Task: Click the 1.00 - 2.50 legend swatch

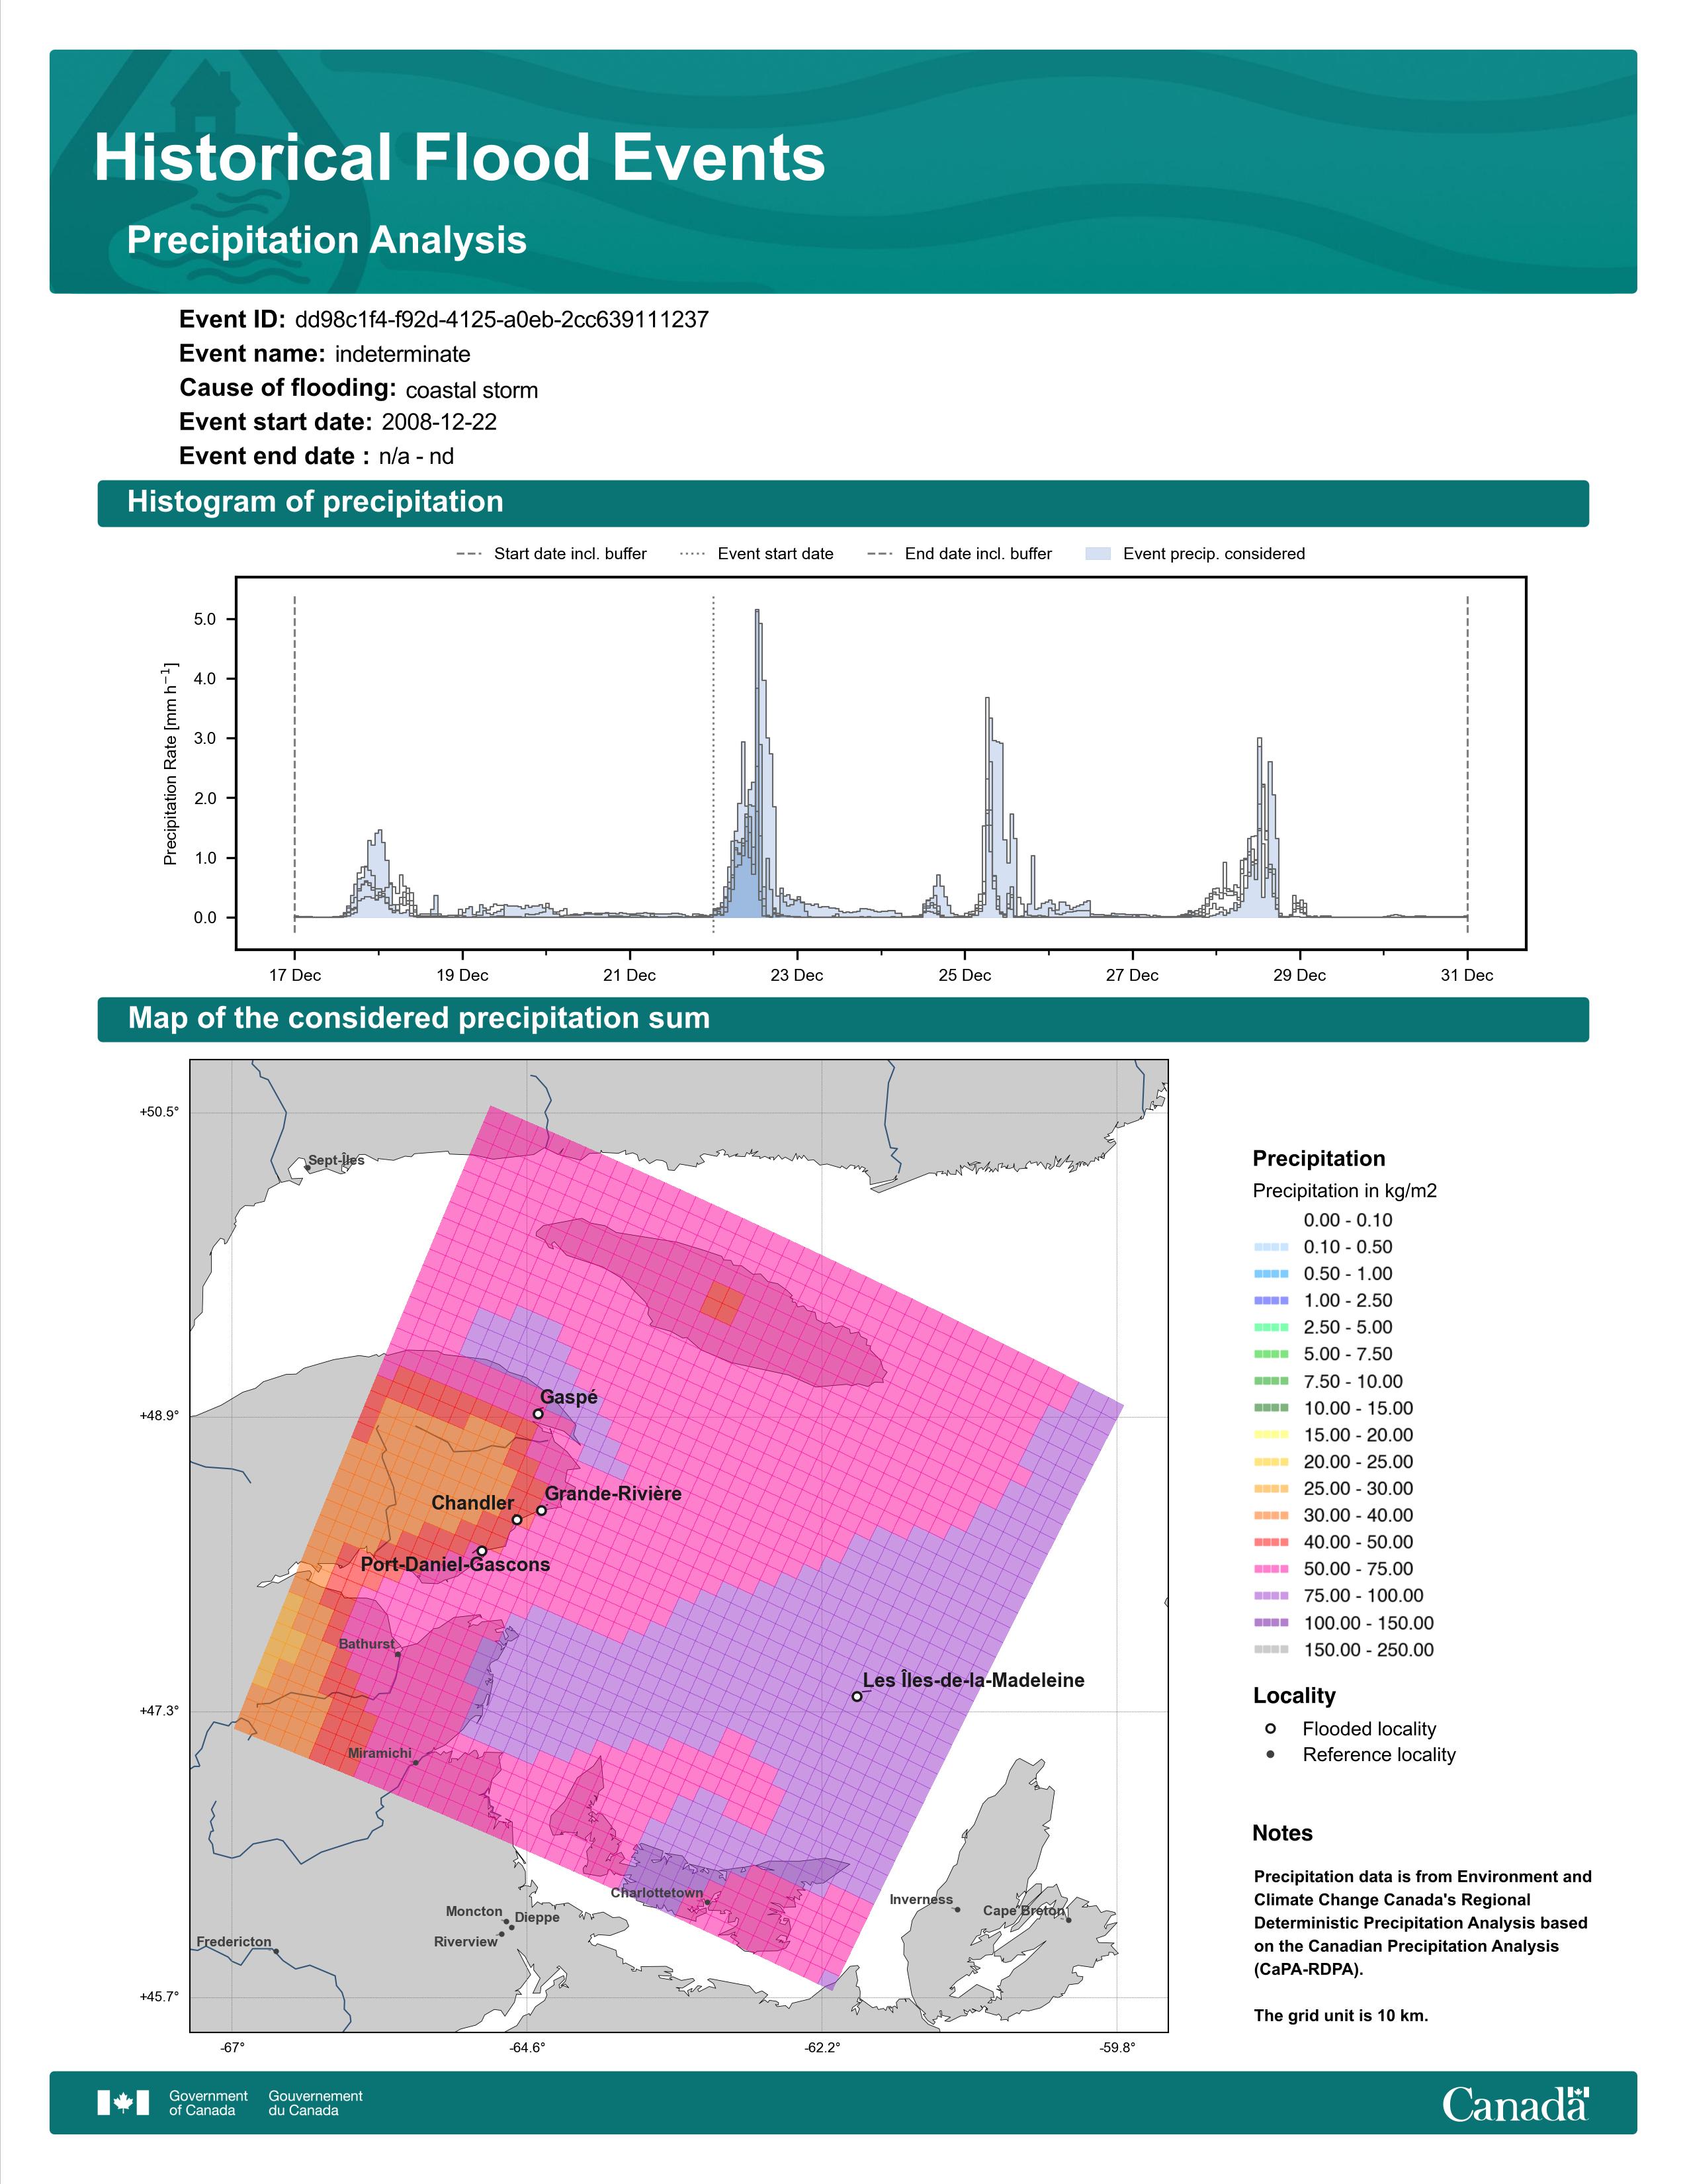Action: pos(1272,1301)
